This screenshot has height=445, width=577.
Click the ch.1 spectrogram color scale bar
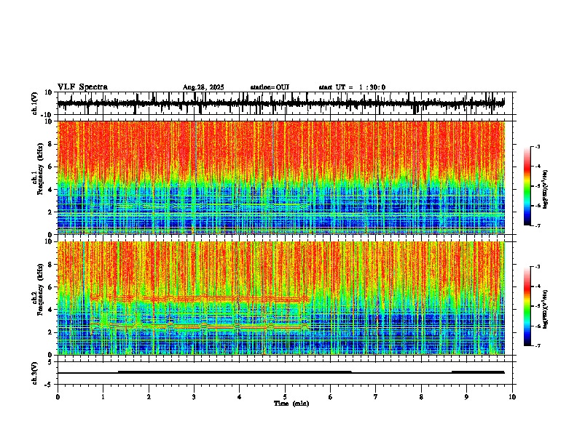(527, 186)
